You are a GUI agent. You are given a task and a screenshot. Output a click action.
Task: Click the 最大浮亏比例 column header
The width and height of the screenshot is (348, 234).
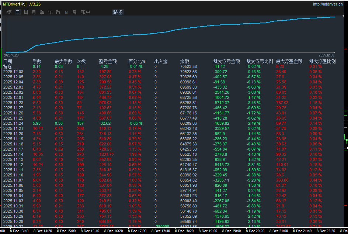click(260, 61)
